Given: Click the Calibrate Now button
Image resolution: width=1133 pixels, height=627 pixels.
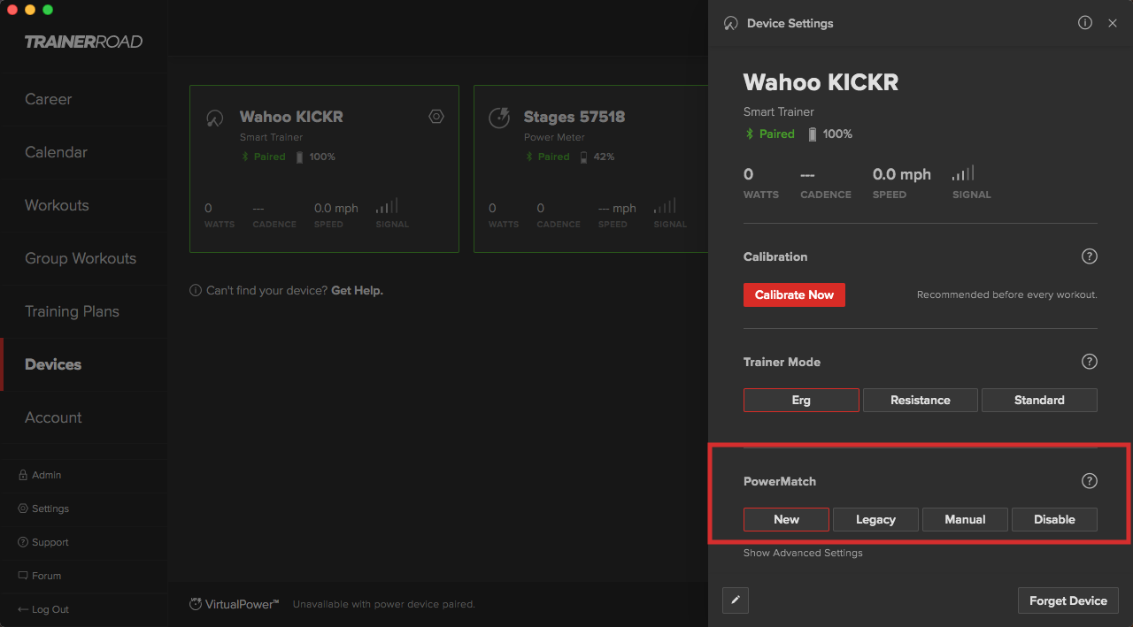Looking at the screenshot, I should click(794, 294).
